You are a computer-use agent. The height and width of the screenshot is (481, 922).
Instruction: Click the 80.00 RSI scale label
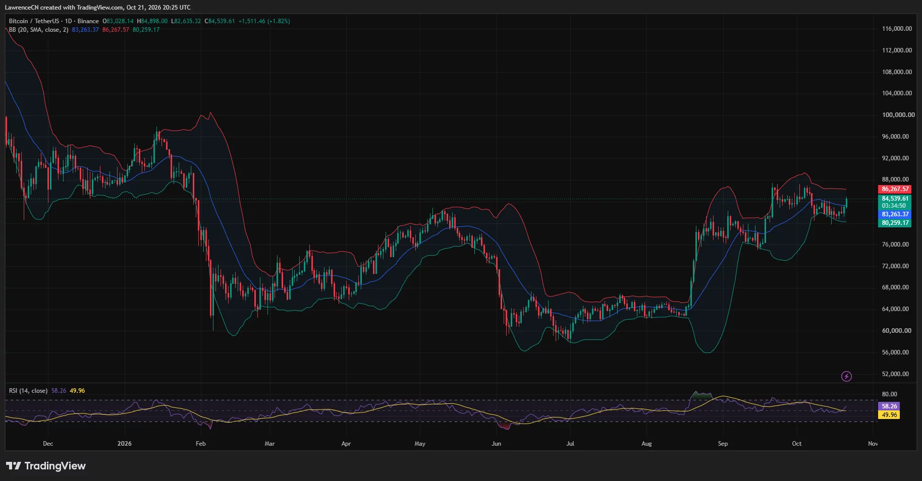(x=889, y=394)
